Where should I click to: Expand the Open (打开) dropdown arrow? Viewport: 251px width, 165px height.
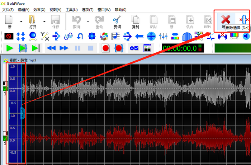click(x=44, y=22)
